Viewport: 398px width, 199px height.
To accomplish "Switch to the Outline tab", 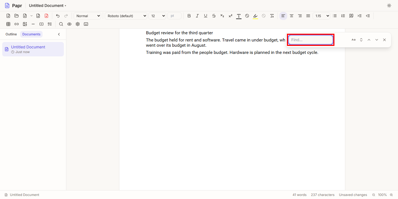I will click(x=11, y=34).
